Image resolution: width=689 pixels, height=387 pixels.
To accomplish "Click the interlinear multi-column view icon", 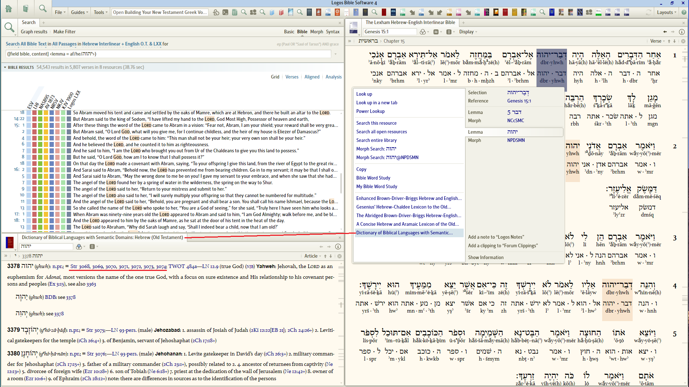I will click(450, 32).
